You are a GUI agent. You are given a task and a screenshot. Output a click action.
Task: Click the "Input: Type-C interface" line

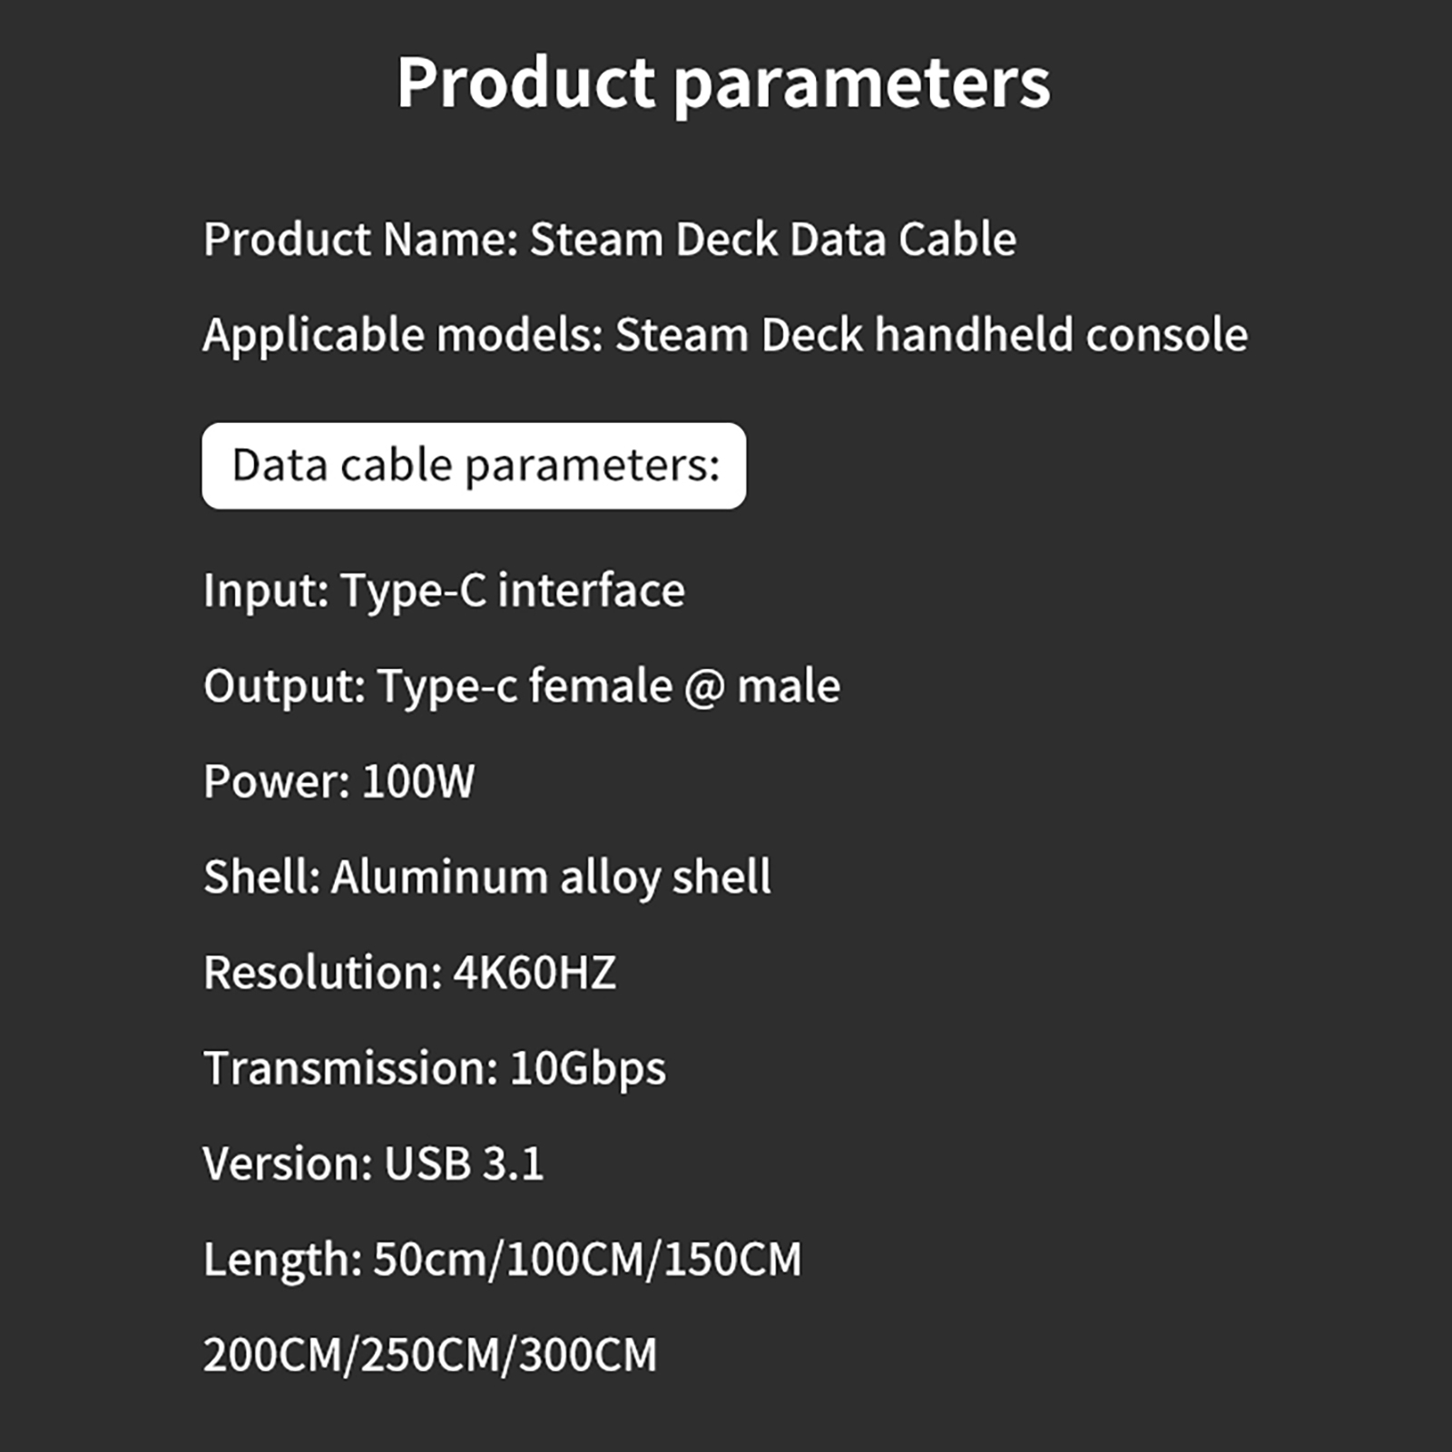pyautogui.click(x=444, y=591)
